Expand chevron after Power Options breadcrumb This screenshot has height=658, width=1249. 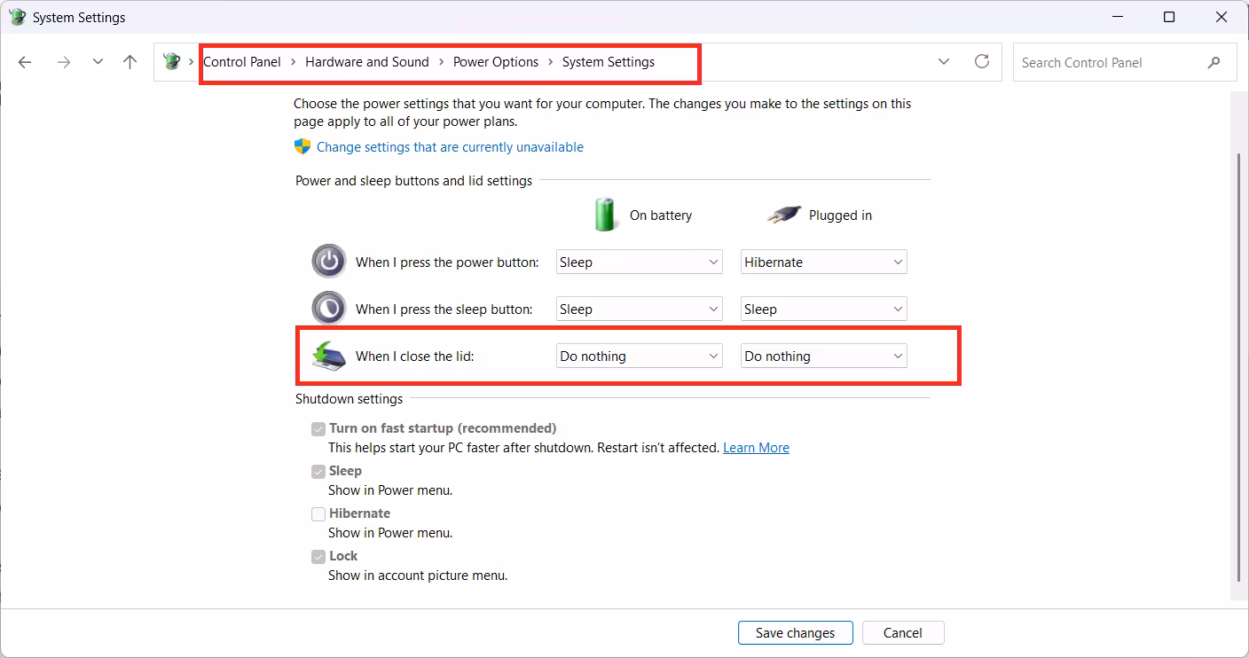click(x=551, y=62)
